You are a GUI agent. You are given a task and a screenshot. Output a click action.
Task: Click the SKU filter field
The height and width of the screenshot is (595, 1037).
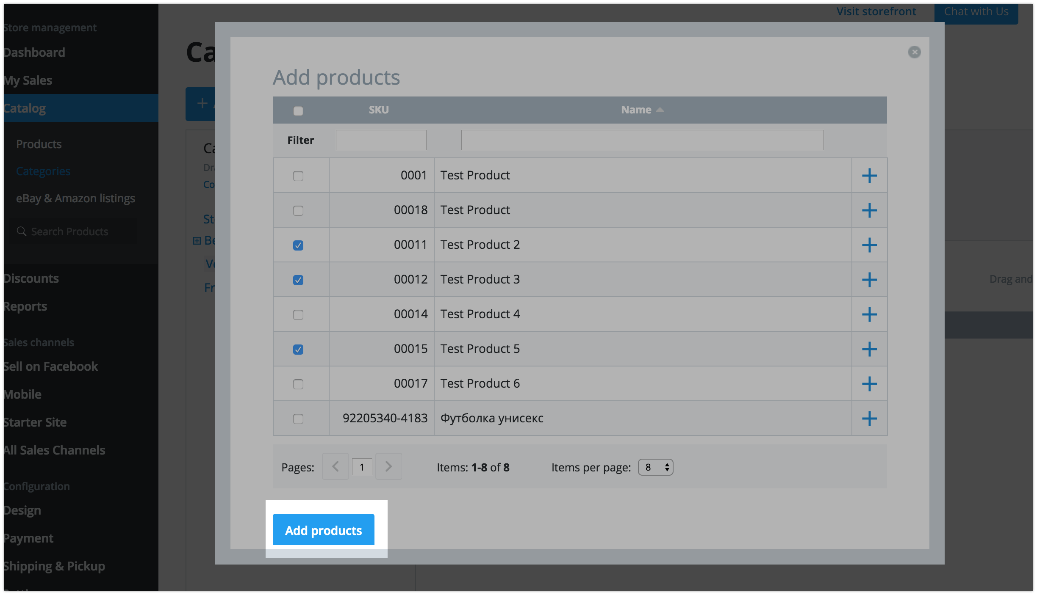[381, 140]
